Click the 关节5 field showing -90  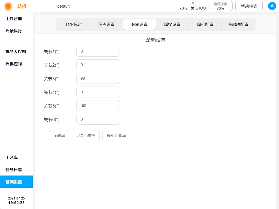tap(98, 106)
